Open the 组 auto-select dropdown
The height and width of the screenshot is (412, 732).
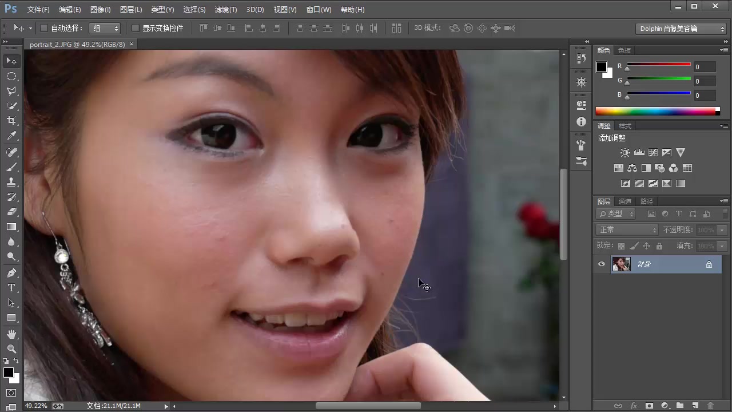tap(105, 28)
